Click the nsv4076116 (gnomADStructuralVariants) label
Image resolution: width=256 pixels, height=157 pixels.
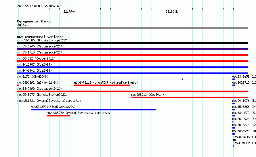pyautogui.click(x=106, y=83)
